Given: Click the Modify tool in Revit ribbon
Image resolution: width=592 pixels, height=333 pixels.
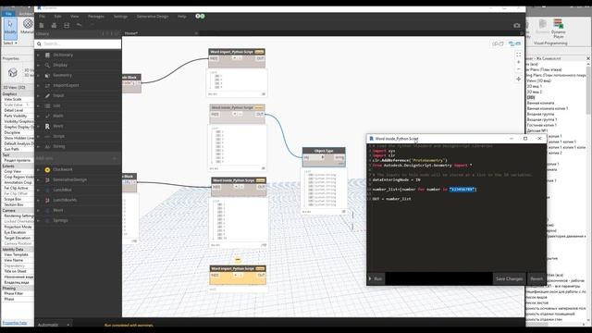Looking at the screenshot, I should click(10, 28).
